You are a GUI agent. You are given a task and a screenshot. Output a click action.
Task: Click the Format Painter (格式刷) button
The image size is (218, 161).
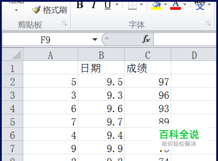click(49, 10)
